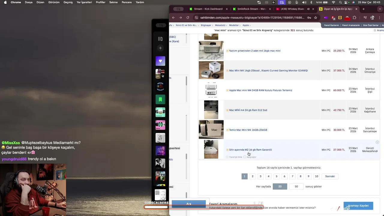Screen dimensions: 384x216
Task: Open the purple heart liked-songs tile
Action: pyautogui.click(x=160, y=61)
